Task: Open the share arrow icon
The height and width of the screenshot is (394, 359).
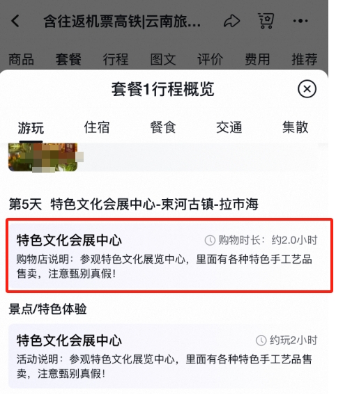Action: pos(231,21)
